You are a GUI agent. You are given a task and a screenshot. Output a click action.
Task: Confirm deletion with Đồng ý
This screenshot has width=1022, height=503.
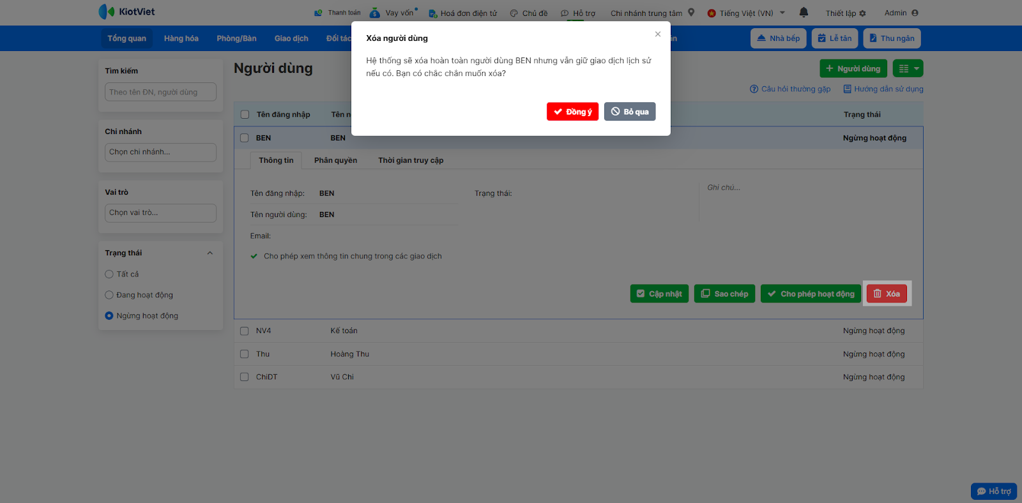coord(573,112)
